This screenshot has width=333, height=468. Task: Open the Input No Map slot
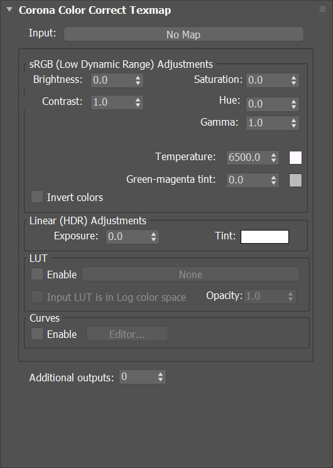click(x=183, y=35)
